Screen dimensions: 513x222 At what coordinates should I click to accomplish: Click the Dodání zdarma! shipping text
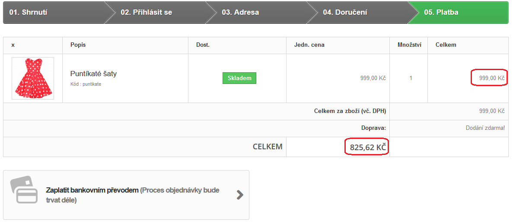485,128
